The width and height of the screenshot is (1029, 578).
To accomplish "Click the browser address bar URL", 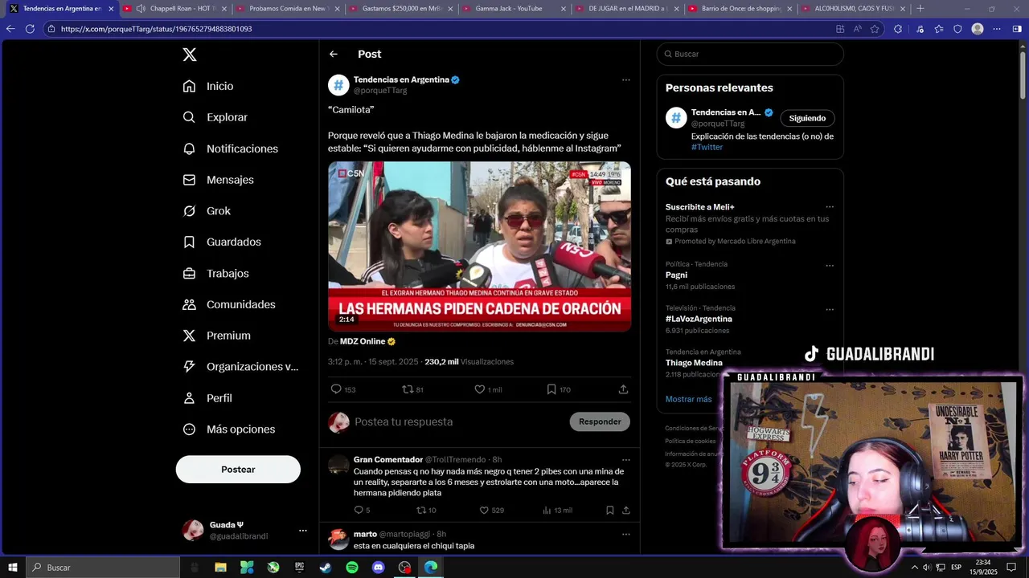I will [157, 29].
